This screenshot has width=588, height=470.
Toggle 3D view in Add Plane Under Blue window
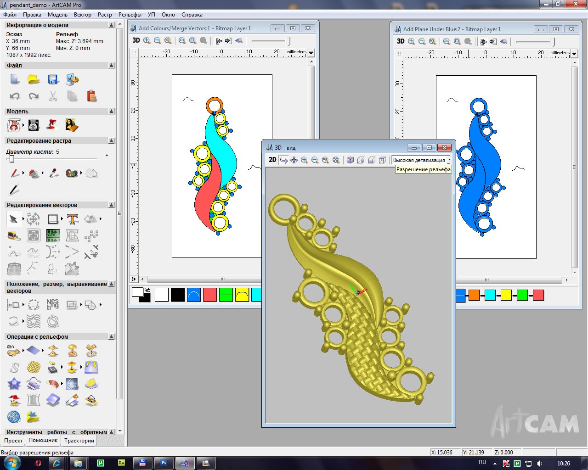[x=401, y=41]
